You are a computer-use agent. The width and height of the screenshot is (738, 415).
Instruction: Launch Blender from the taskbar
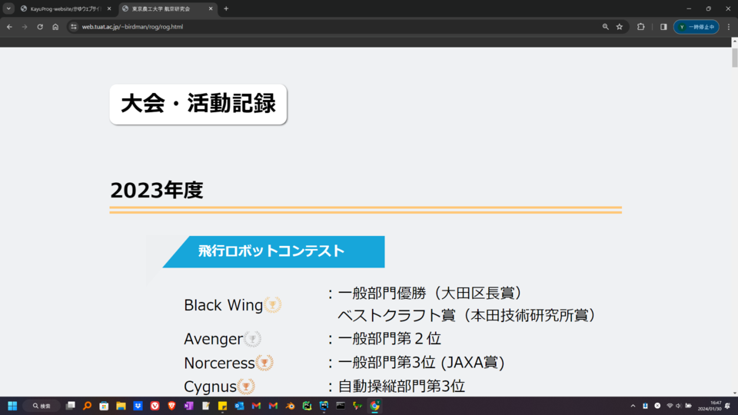point(290,406)
